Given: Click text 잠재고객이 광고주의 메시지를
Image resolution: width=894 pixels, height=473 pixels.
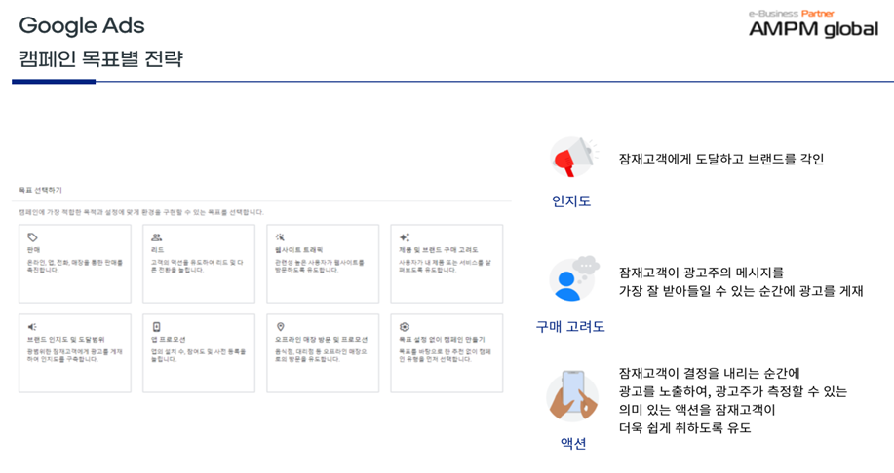Looking at the screenshot, I should click(x=701, y=273).
